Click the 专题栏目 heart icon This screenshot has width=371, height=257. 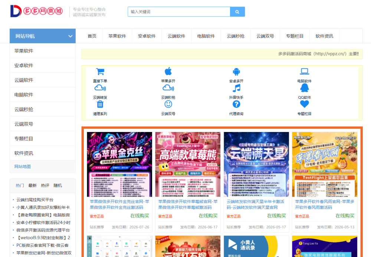(x=305, y=104)
